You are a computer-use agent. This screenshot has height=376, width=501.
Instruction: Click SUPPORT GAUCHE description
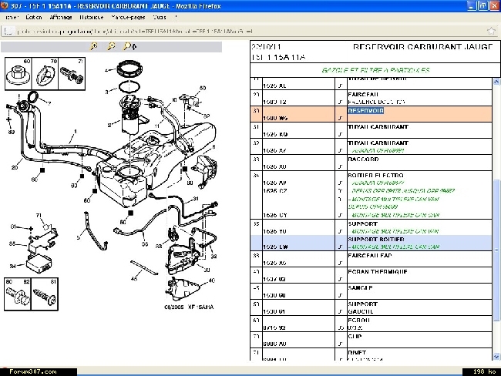363,307
